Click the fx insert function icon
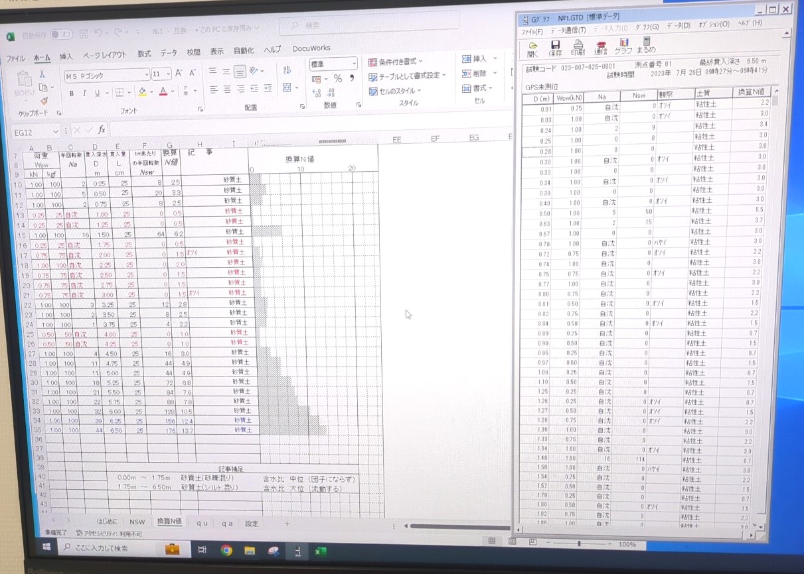Screen dimensions: 804x574 tap(102, 130)
